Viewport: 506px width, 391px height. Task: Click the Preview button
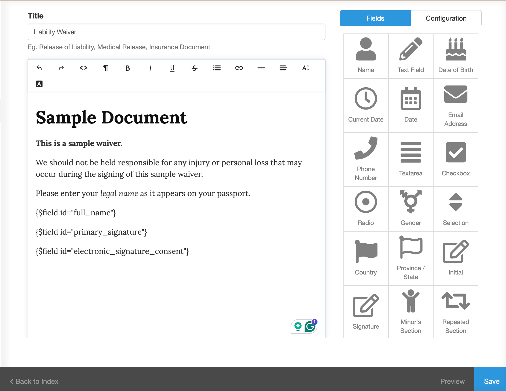pos(452,381)
